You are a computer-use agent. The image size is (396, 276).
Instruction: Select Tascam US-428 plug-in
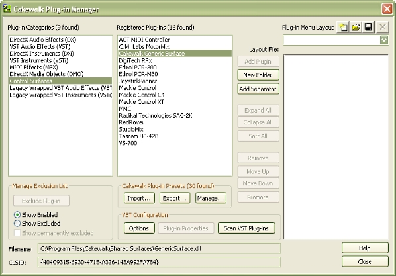[x=175, y=136]
